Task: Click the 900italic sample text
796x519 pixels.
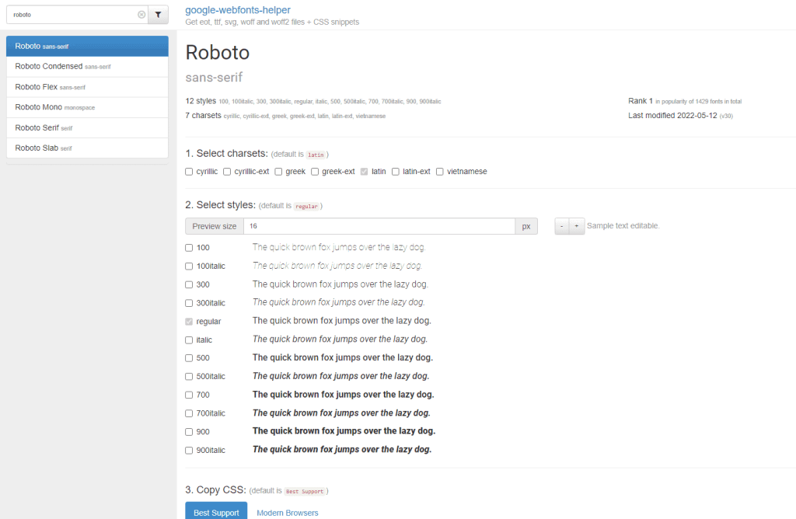Action: pos(342,450)
